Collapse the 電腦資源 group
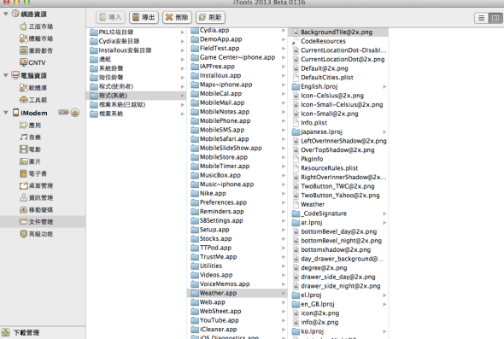The width and height of the screenshot is (504, 339). pyautogui.click(x=5, y=75)
